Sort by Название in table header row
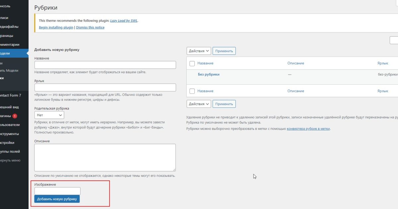 (205, 63)
